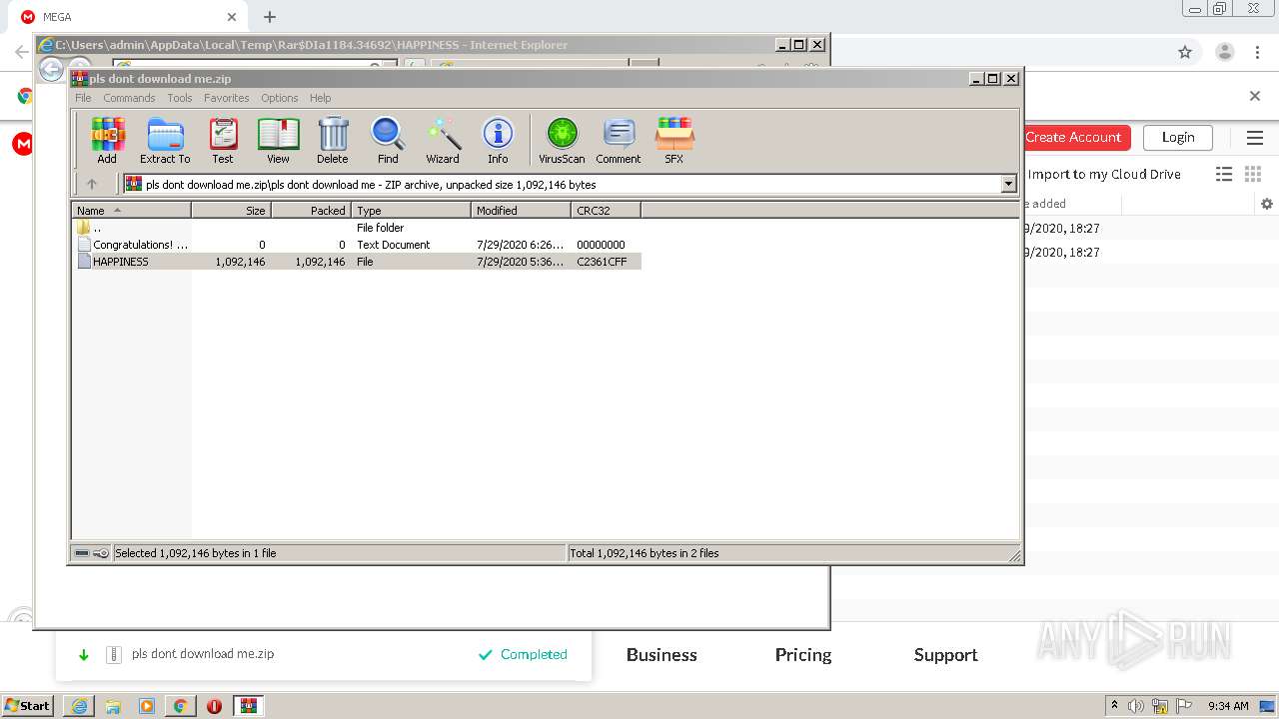
Task: Open MEGA hamburger menu
Action: (1254, 138)
